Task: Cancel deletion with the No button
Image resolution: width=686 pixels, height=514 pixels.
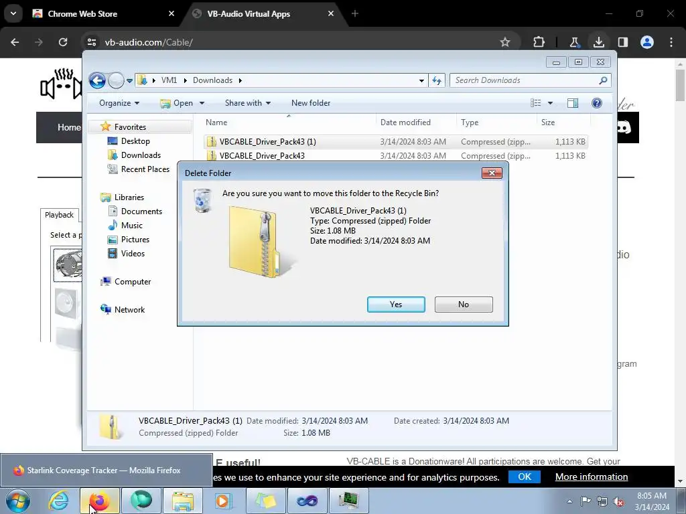Action: pos(464,305)
